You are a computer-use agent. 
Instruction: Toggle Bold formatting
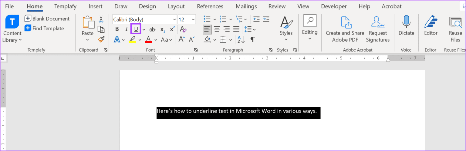[117, 29]
